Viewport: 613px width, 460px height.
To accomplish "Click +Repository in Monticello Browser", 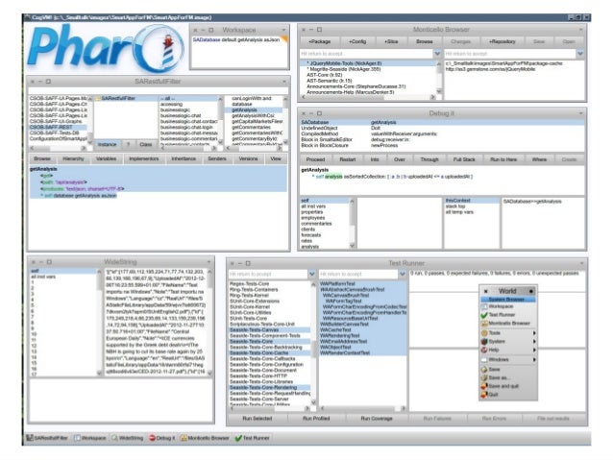I will [502, 41].
